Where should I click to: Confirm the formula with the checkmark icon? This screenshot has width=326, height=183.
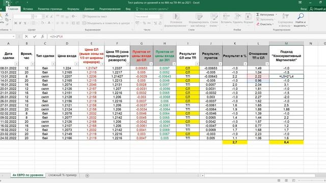point(35,37)
